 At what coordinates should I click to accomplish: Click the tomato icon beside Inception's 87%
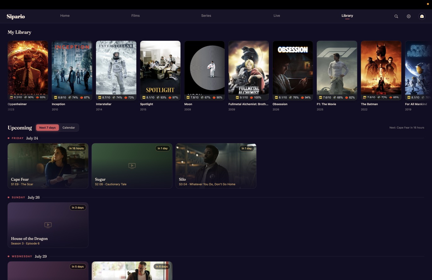pyautogui.click(x=82, y=97)
